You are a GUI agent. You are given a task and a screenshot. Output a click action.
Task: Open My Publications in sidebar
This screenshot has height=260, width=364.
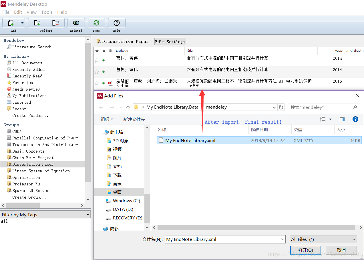[29, 96]
